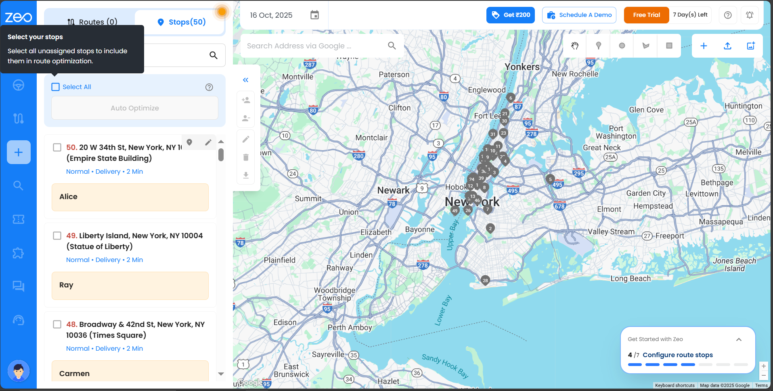Click the Free Trial button
The image size is (773, 391).
pyautogui.click(x=646, y=15)
